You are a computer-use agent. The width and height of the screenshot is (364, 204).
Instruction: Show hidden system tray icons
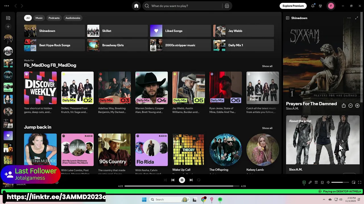324,199
